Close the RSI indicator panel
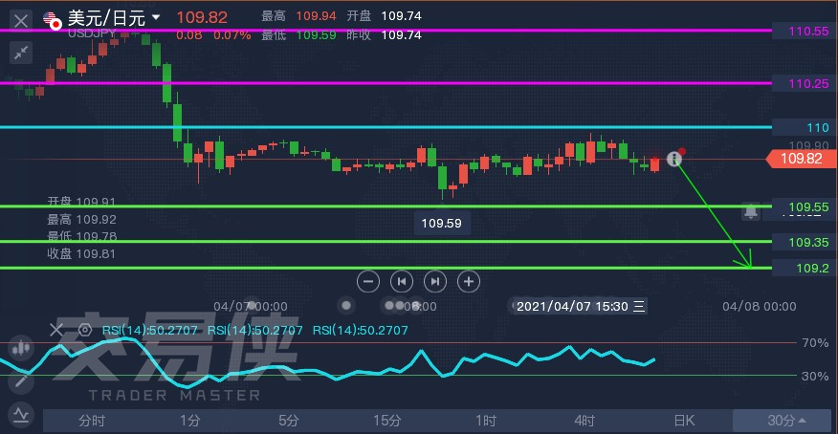 click(56, 330)
